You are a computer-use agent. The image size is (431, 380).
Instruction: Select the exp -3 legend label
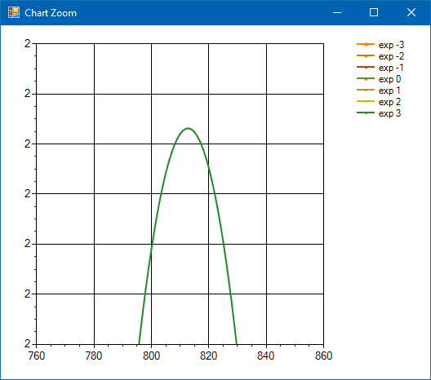[x=391, y=45]
